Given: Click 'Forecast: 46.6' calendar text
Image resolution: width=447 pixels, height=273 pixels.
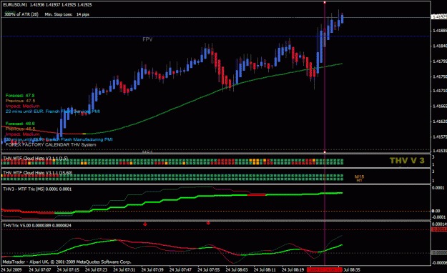Looking at the screenshot, I should (x=20, y=124).
